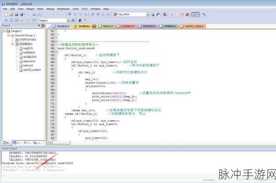Open Configuration via wrench icon
The width and height of the screenshot is (276, 183).
point(204,14)
